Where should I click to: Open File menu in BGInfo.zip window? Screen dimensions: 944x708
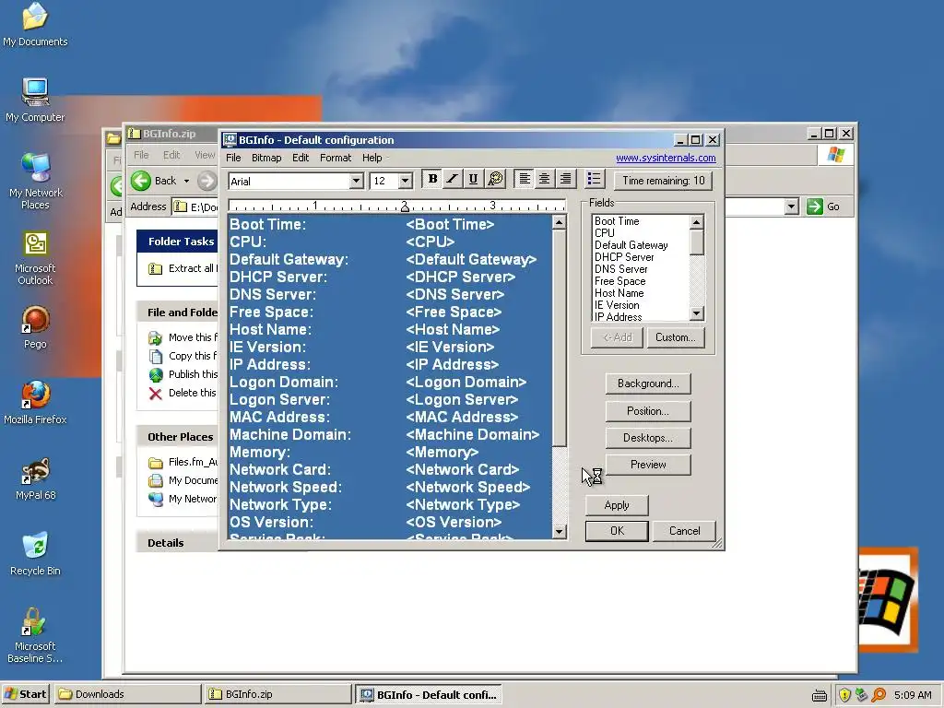point(141,155)
